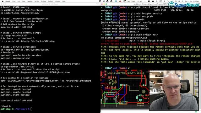Viewport: 201px width, 113px height.
Task: Click 'create mode 100755 setup.sh' line
Action: pyautogui.click(x=121, y=32)
